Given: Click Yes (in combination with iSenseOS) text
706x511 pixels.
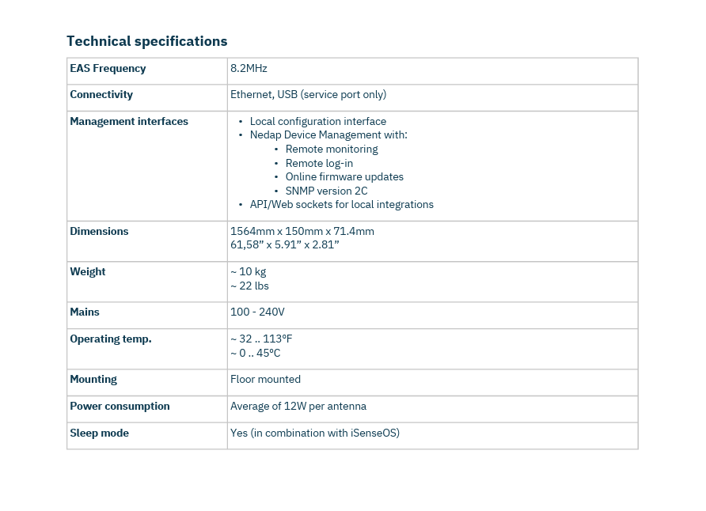Looking at the screenshot, I should coord(315,433).
